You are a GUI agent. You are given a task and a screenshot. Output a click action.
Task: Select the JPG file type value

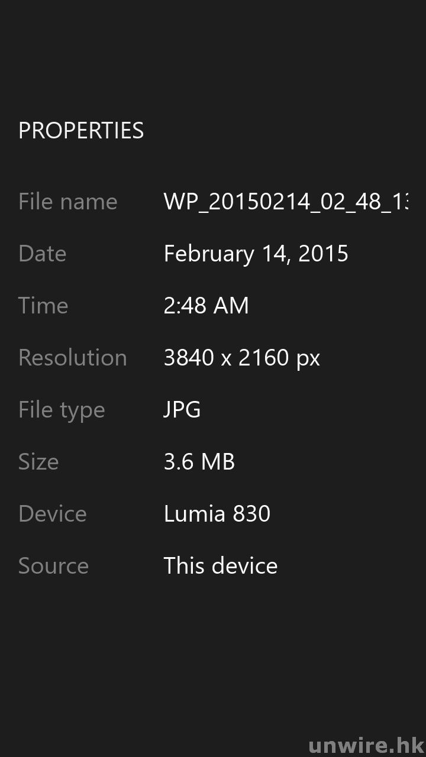click(x=182, y=410)
